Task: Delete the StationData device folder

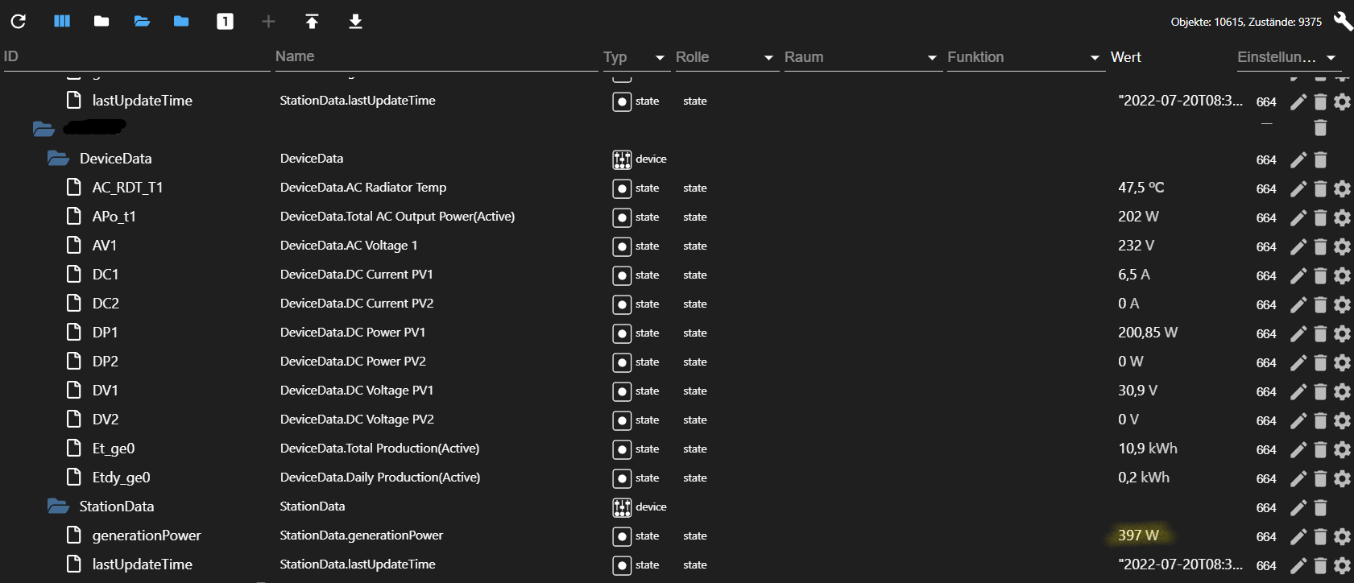Action: (1320, 507)
